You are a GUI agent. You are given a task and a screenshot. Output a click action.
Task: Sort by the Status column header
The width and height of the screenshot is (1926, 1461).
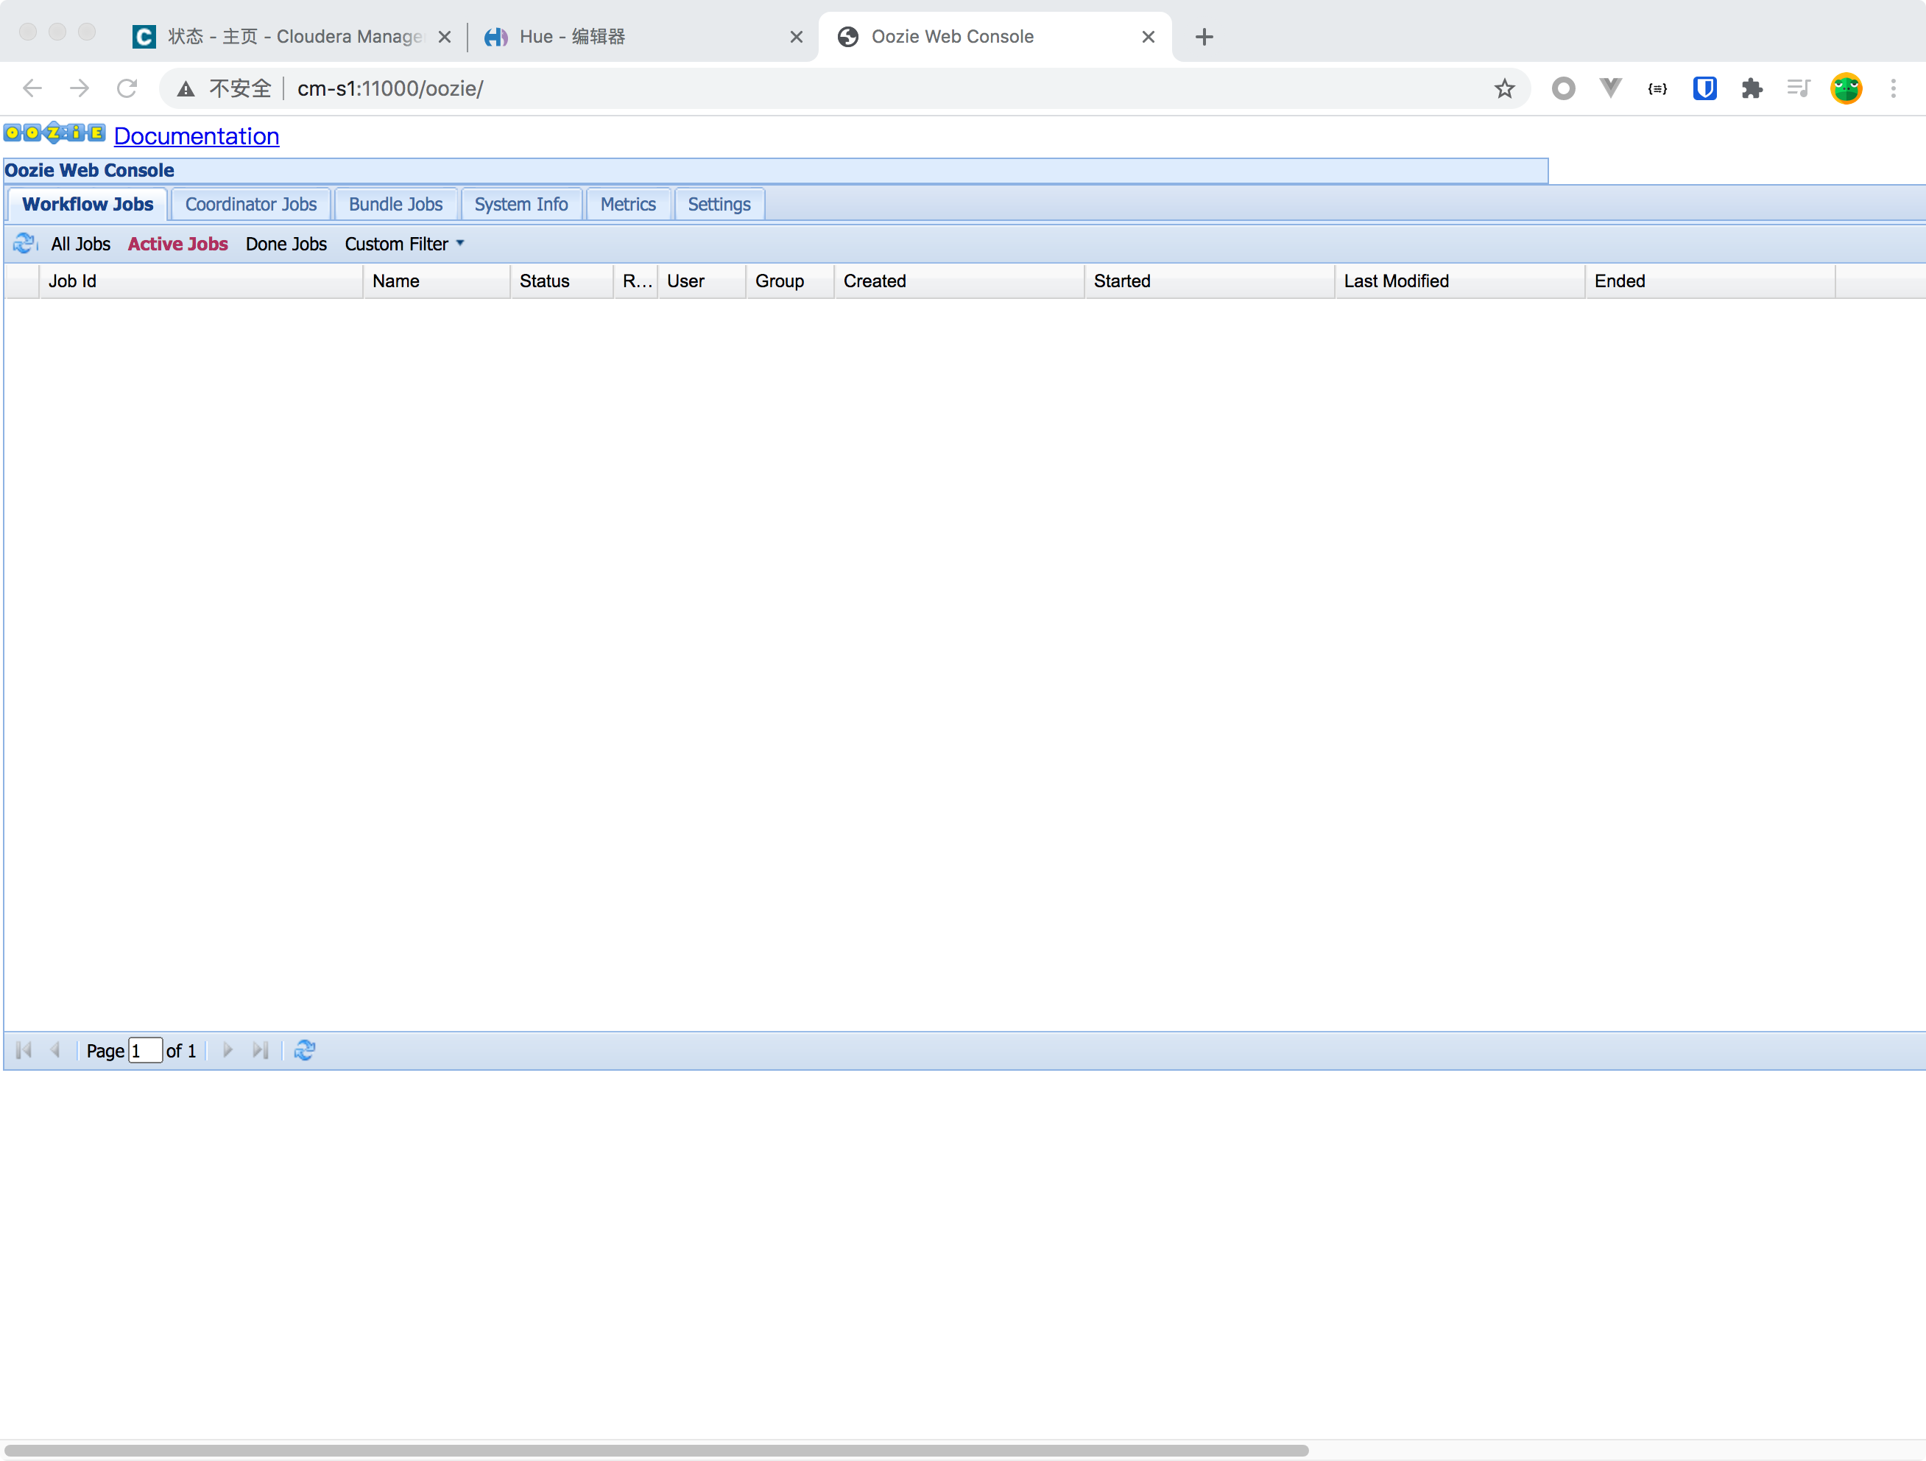coord(544,281)
